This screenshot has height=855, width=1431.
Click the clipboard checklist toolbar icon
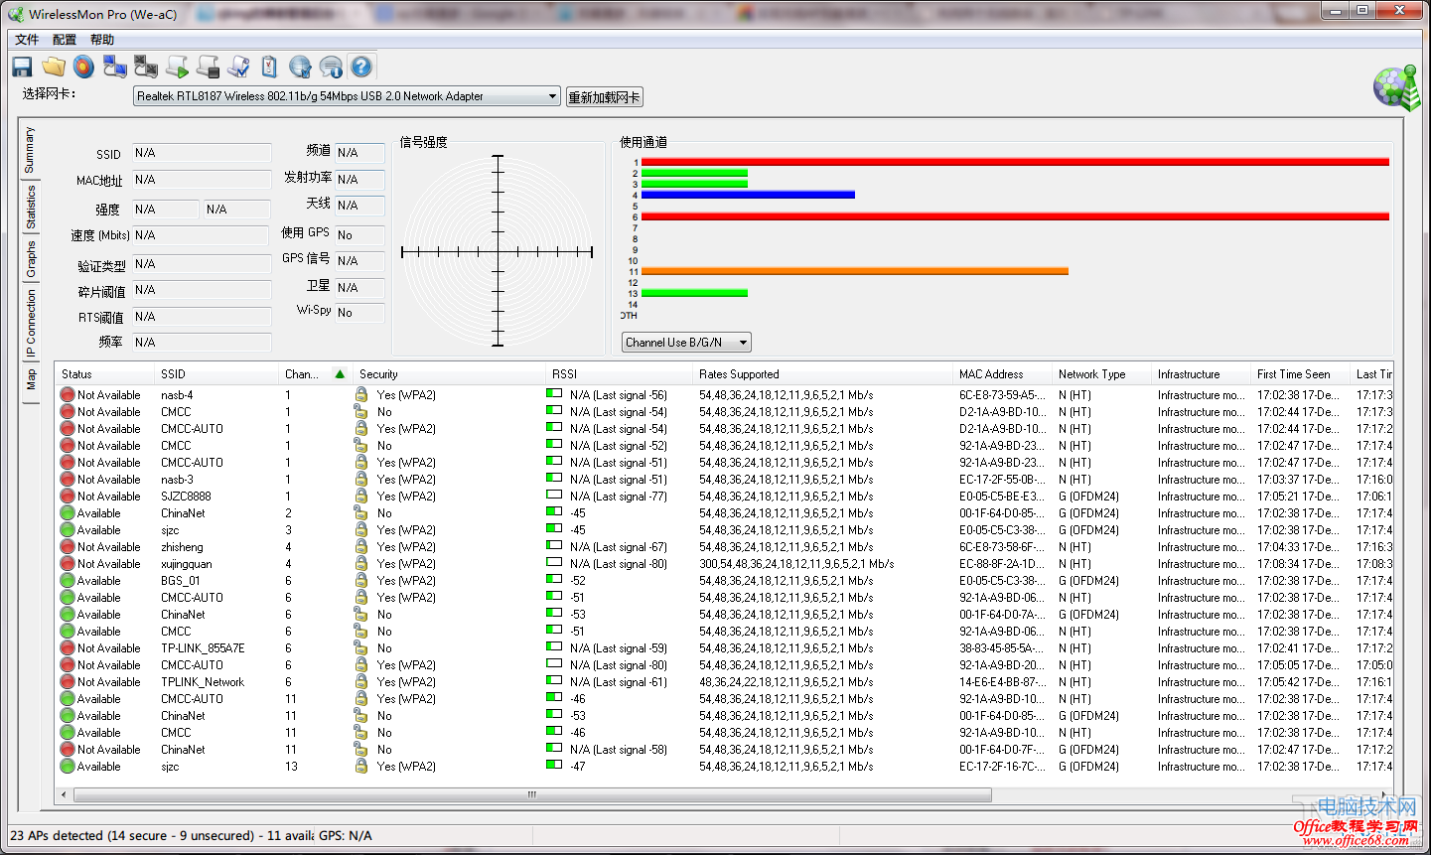[x=269, y=67]
